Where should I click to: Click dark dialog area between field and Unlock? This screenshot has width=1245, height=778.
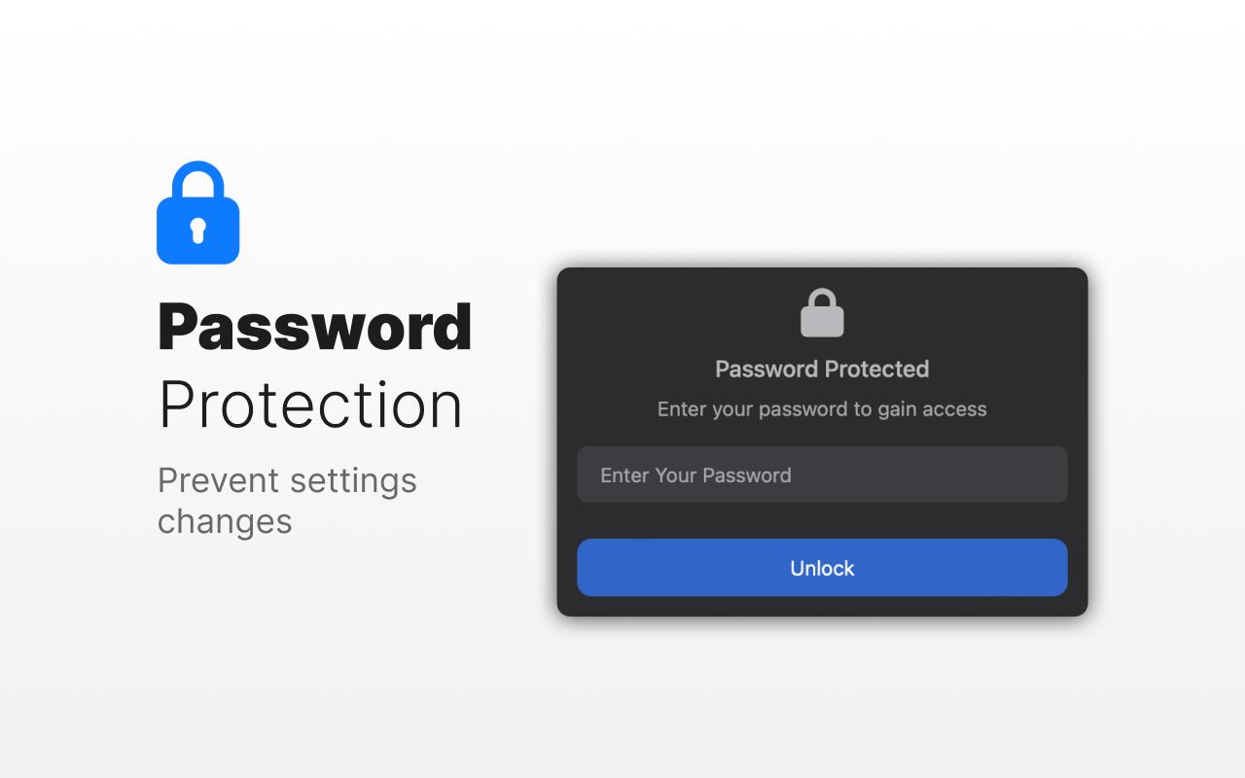click(x=822, y=520)
